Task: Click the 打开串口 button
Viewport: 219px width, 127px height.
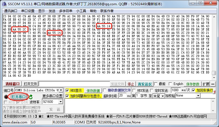Action: 18,96
